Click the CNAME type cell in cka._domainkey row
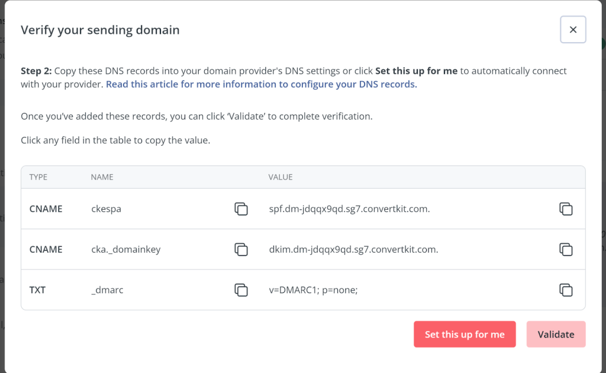 [x=46, y=249]
